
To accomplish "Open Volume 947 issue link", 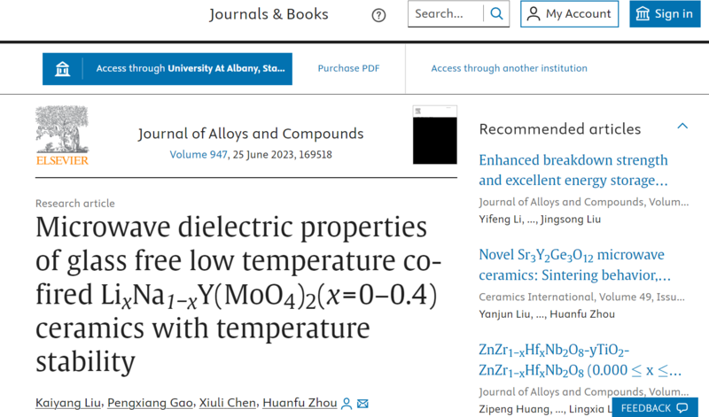I will [199, 155].
